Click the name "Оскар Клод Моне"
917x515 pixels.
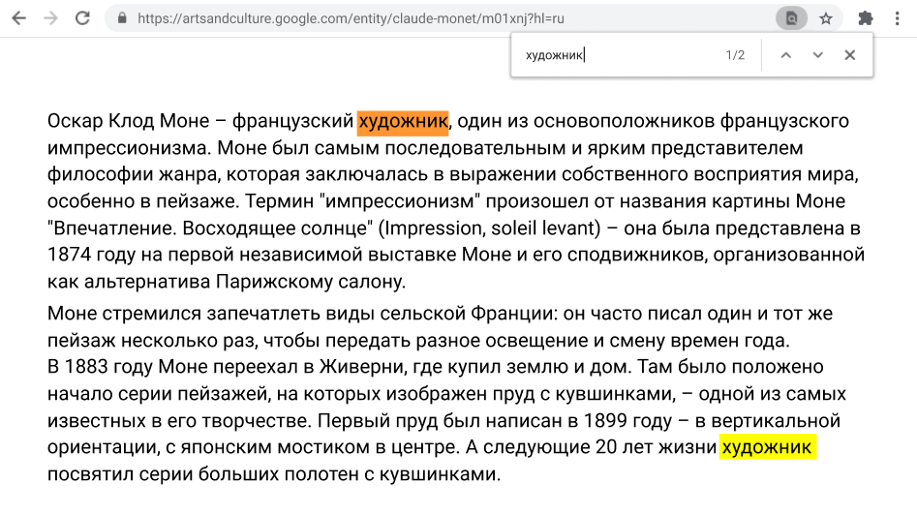click(128, 121)
